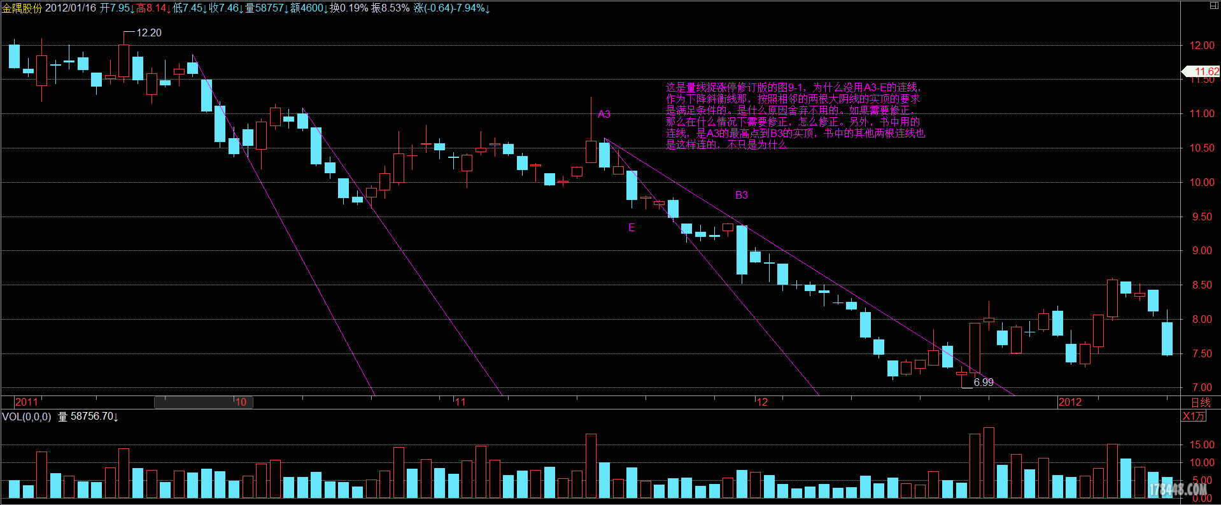Click the close price 收7.46 value
Viewport: 1221px width, 505px height.
point(226,8)
